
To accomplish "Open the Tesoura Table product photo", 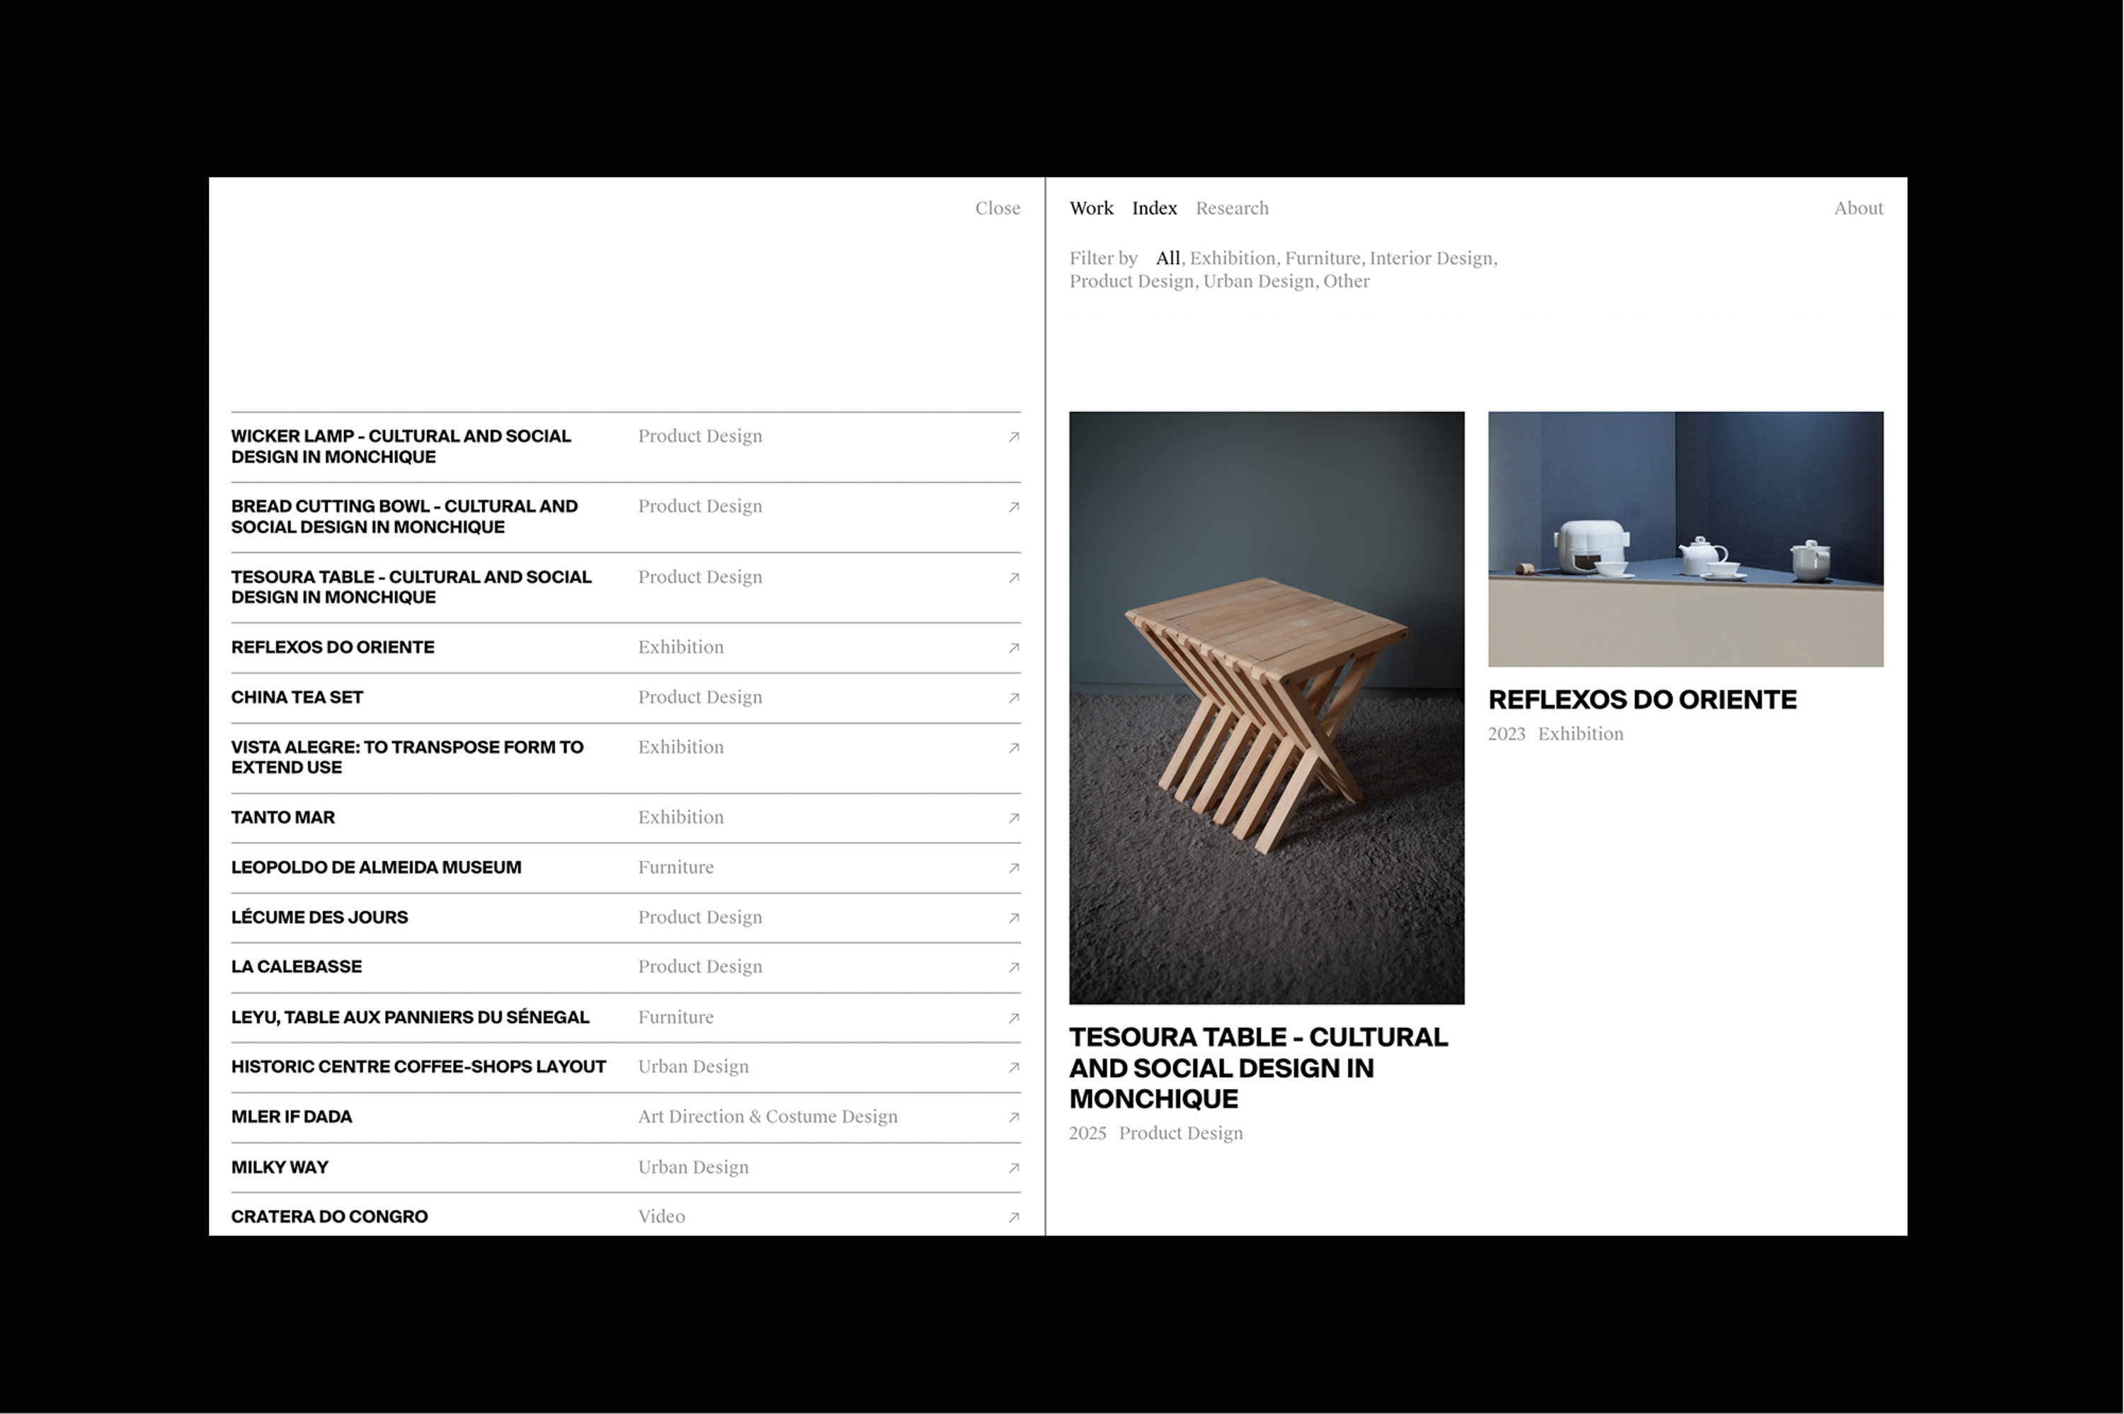I will 1266,708.
